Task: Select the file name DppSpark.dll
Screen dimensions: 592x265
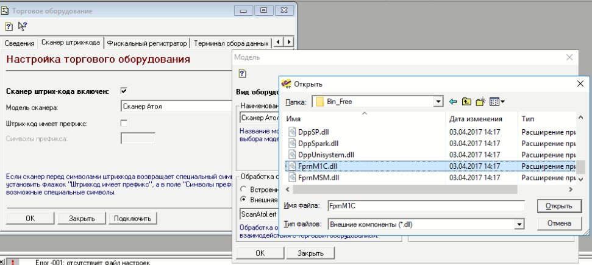Action: (318, 143)
